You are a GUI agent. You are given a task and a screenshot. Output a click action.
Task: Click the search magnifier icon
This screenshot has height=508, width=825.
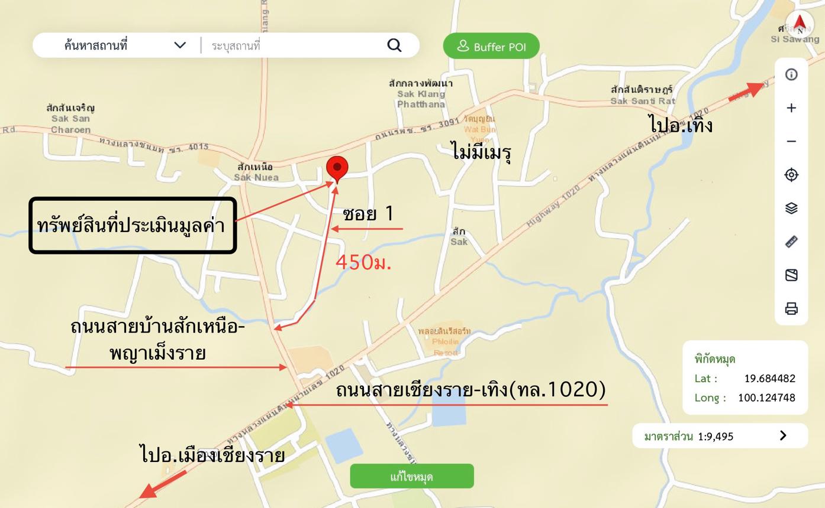tap(395, 45)
